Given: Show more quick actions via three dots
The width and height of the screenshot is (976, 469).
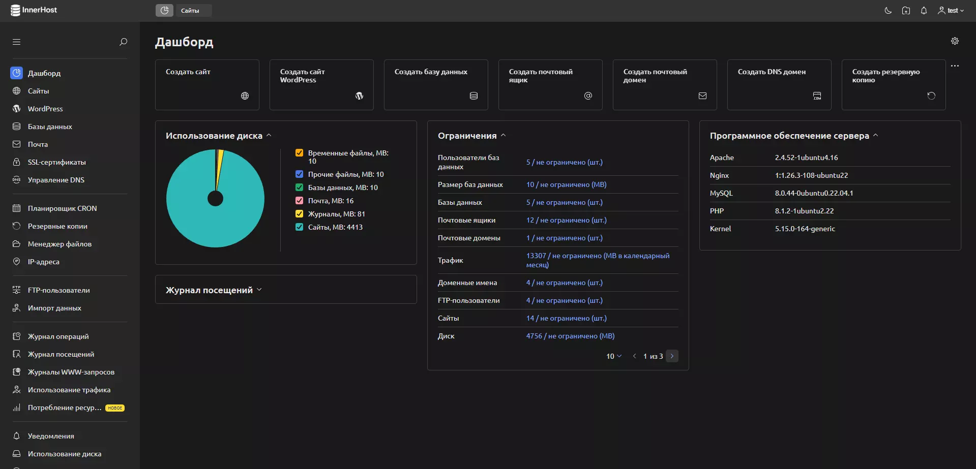Looking at the screenshot, I should 955,66.
